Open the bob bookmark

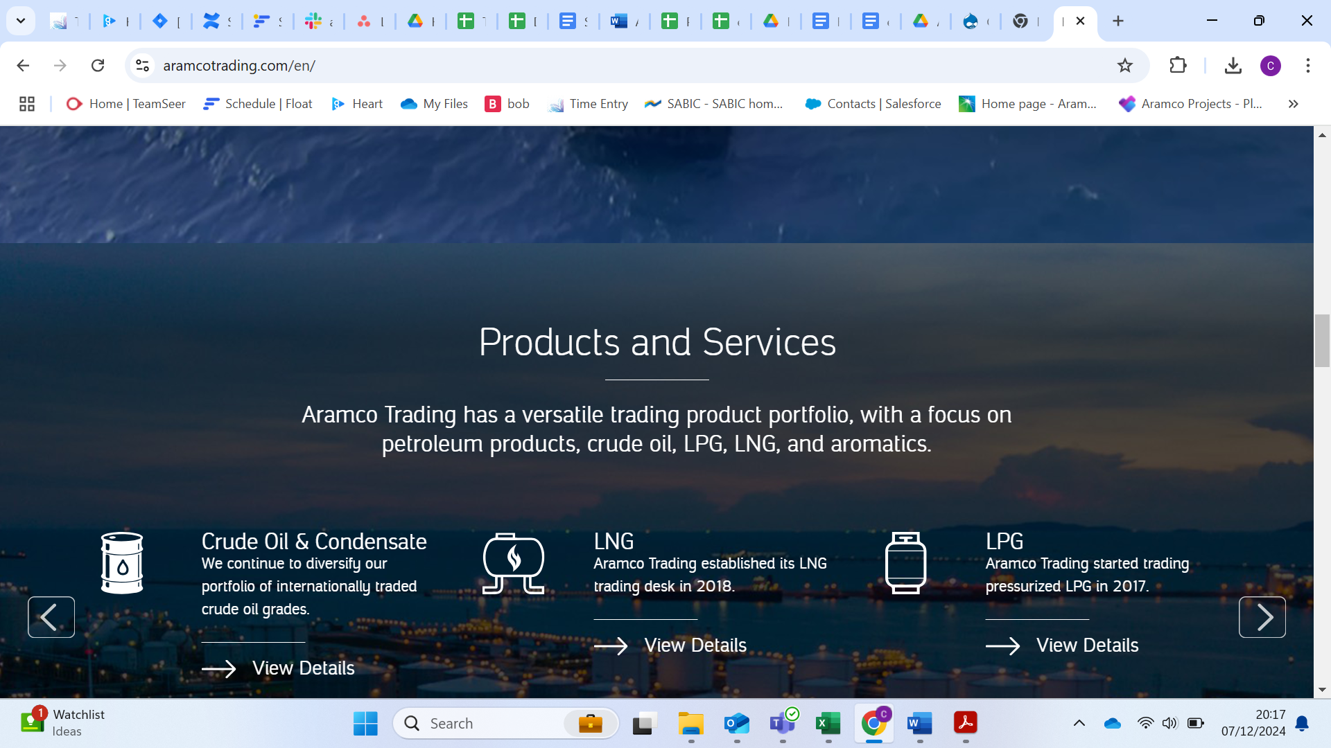click(x=507, y=104)
